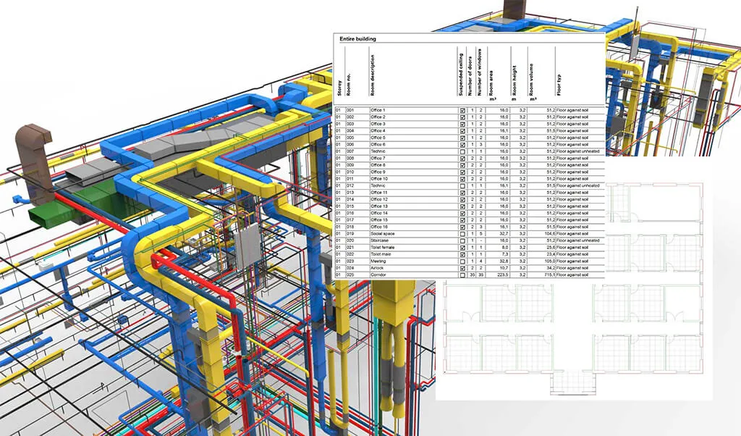
Task: Click the '104,6' room volume value
Action: 549,234
